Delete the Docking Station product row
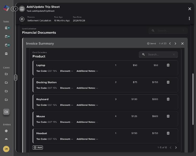196x156 pixels. point(168,82)
